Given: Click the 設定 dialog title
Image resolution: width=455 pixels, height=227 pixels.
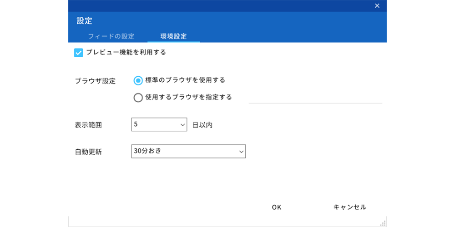Looking at the screenshot, I should click(x=85, y=21).
